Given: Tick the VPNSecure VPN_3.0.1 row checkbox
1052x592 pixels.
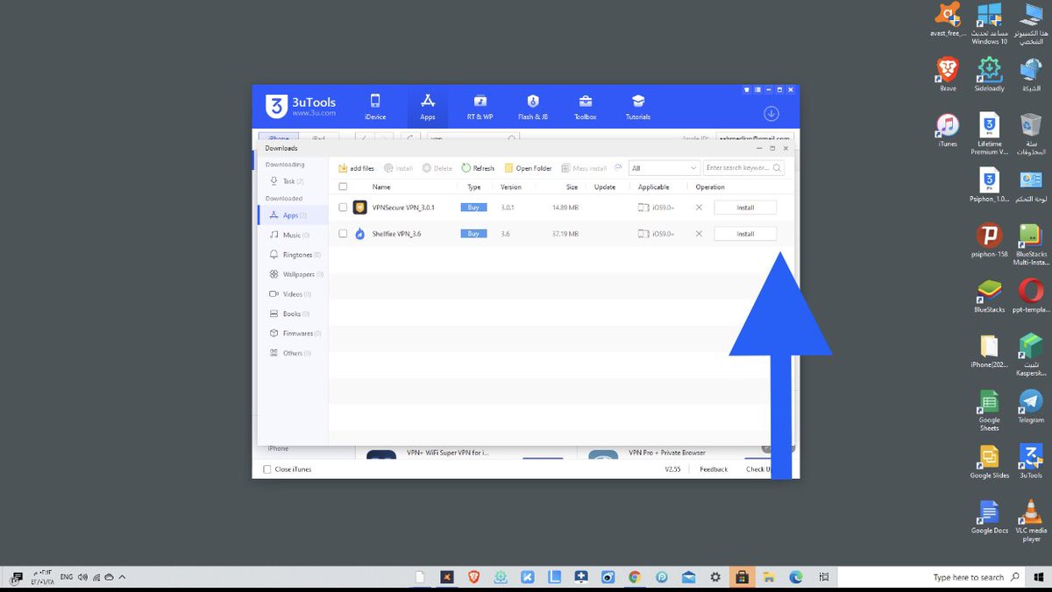Looking at the screenshot, I should [x=343, y=208].
